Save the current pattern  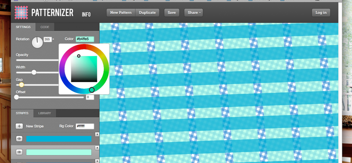click(172, 13)
